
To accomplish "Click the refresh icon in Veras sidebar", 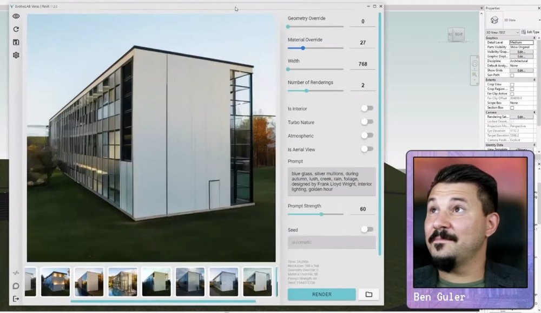I will (x=16, y=29).
